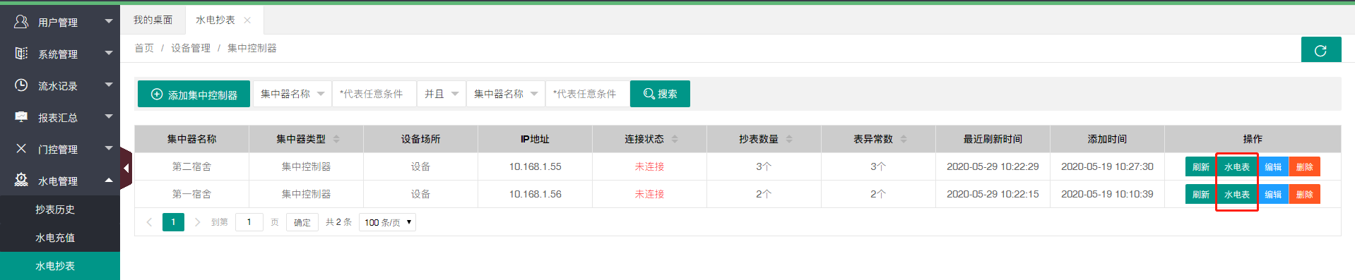This screenshot has width=1355, height=280.
Task: Click the 水电管理 sidebar icon
Action: (21, 180)
